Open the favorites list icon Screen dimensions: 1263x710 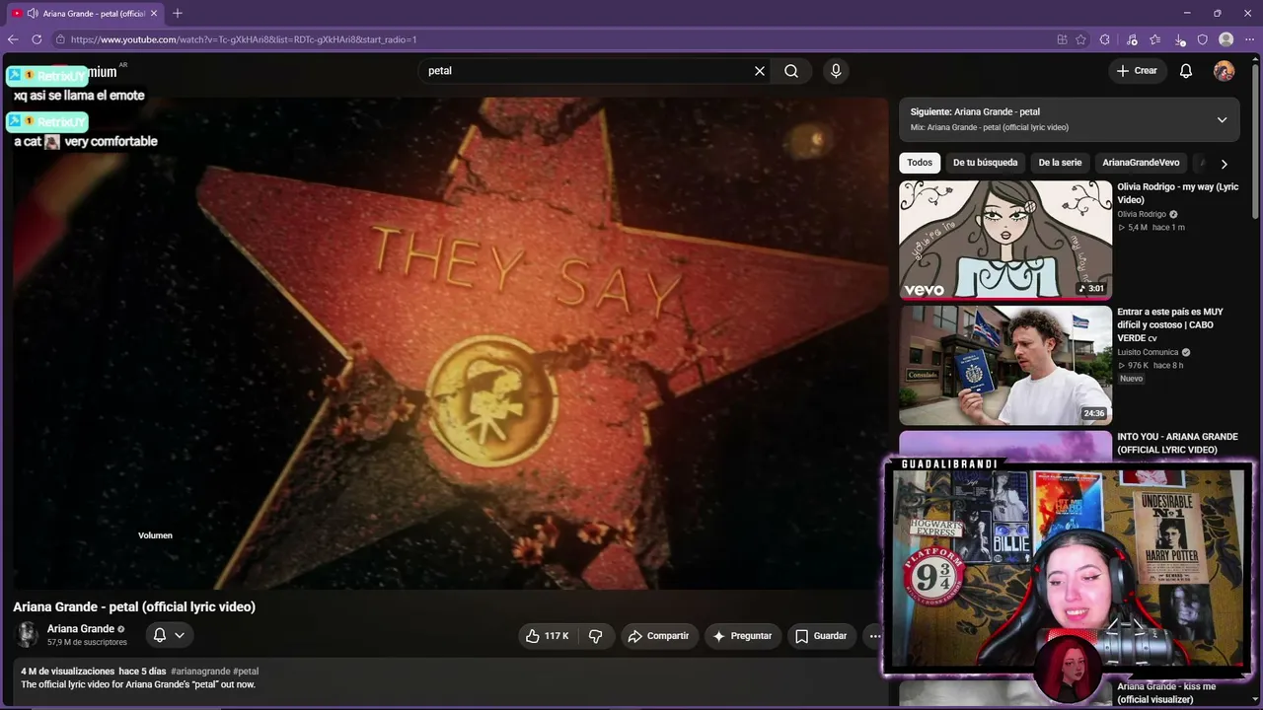(1155, 39)
